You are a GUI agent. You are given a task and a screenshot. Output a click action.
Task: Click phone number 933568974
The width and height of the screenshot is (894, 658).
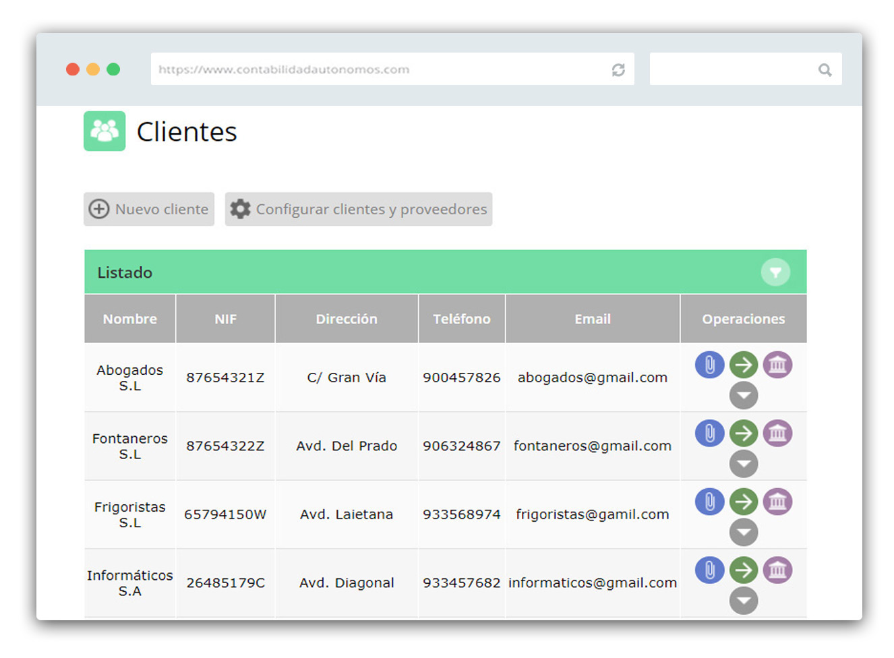[x=462, y=514]
